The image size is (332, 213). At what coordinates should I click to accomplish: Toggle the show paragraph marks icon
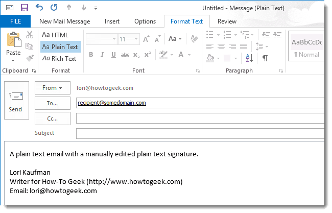pos(265,58)
